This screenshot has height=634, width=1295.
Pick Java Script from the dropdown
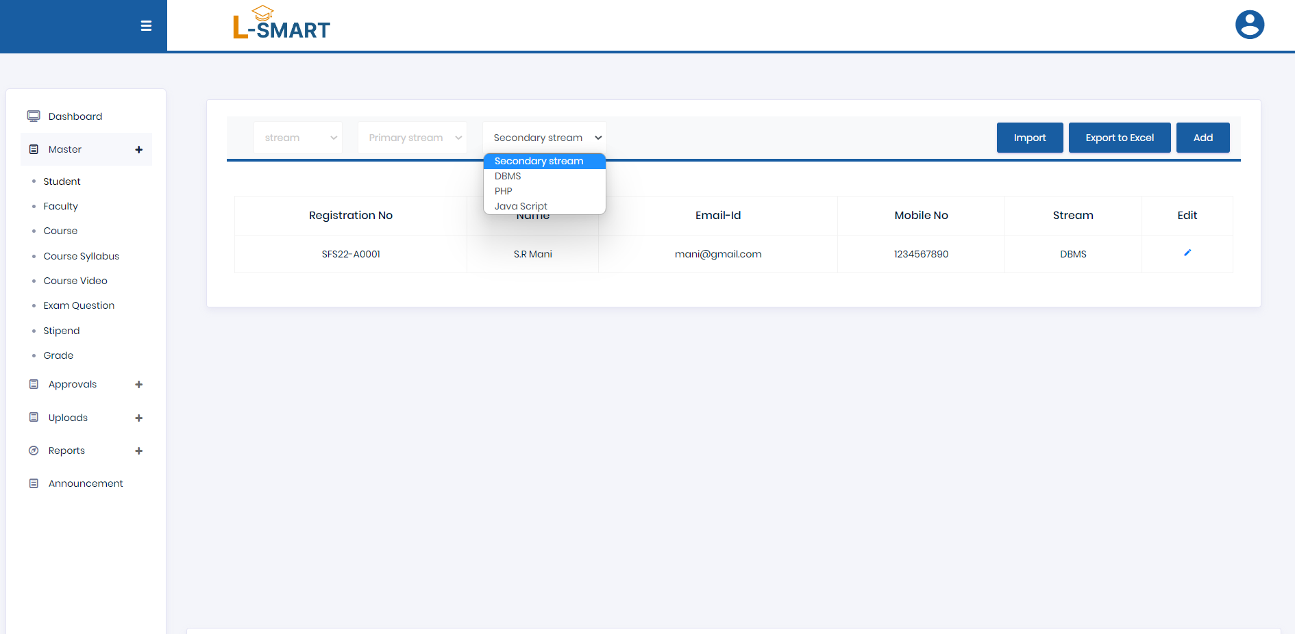[x=521, y=206]
